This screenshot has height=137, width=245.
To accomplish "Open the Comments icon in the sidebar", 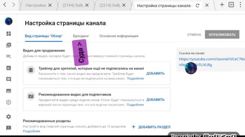I will click(x=8, y=80).
